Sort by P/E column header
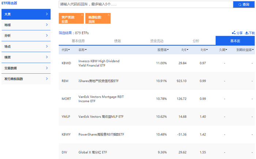256x159 pixels. pos(185,50)
